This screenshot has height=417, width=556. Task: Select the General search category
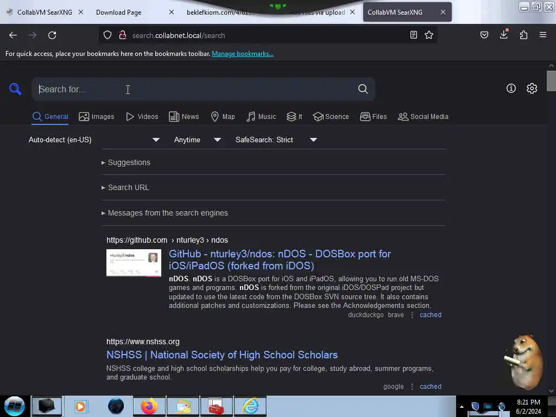pos(50,117)
